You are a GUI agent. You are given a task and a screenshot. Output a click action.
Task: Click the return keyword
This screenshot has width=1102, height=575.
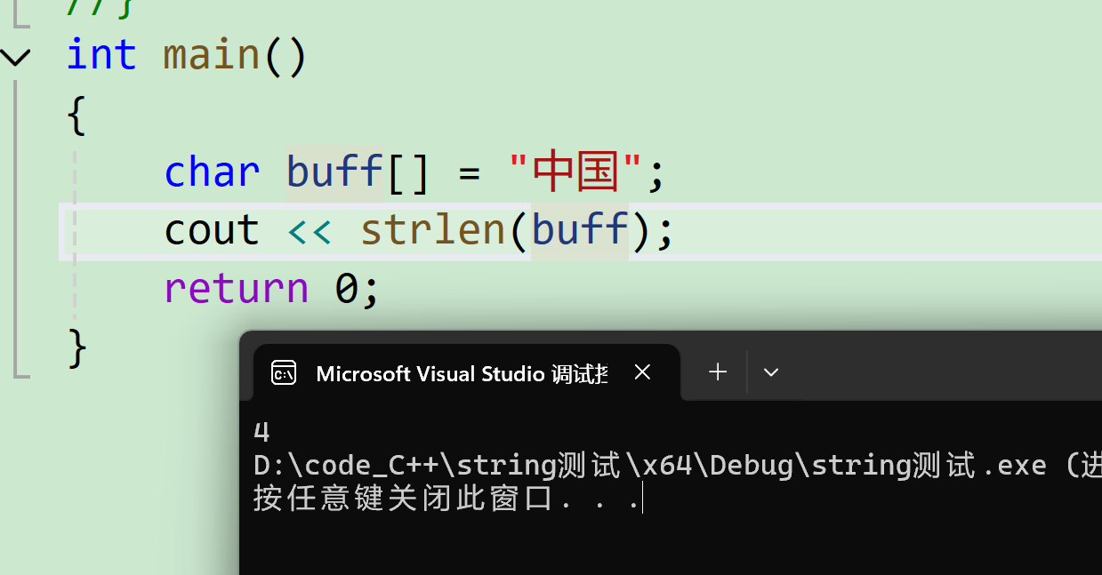236,289
